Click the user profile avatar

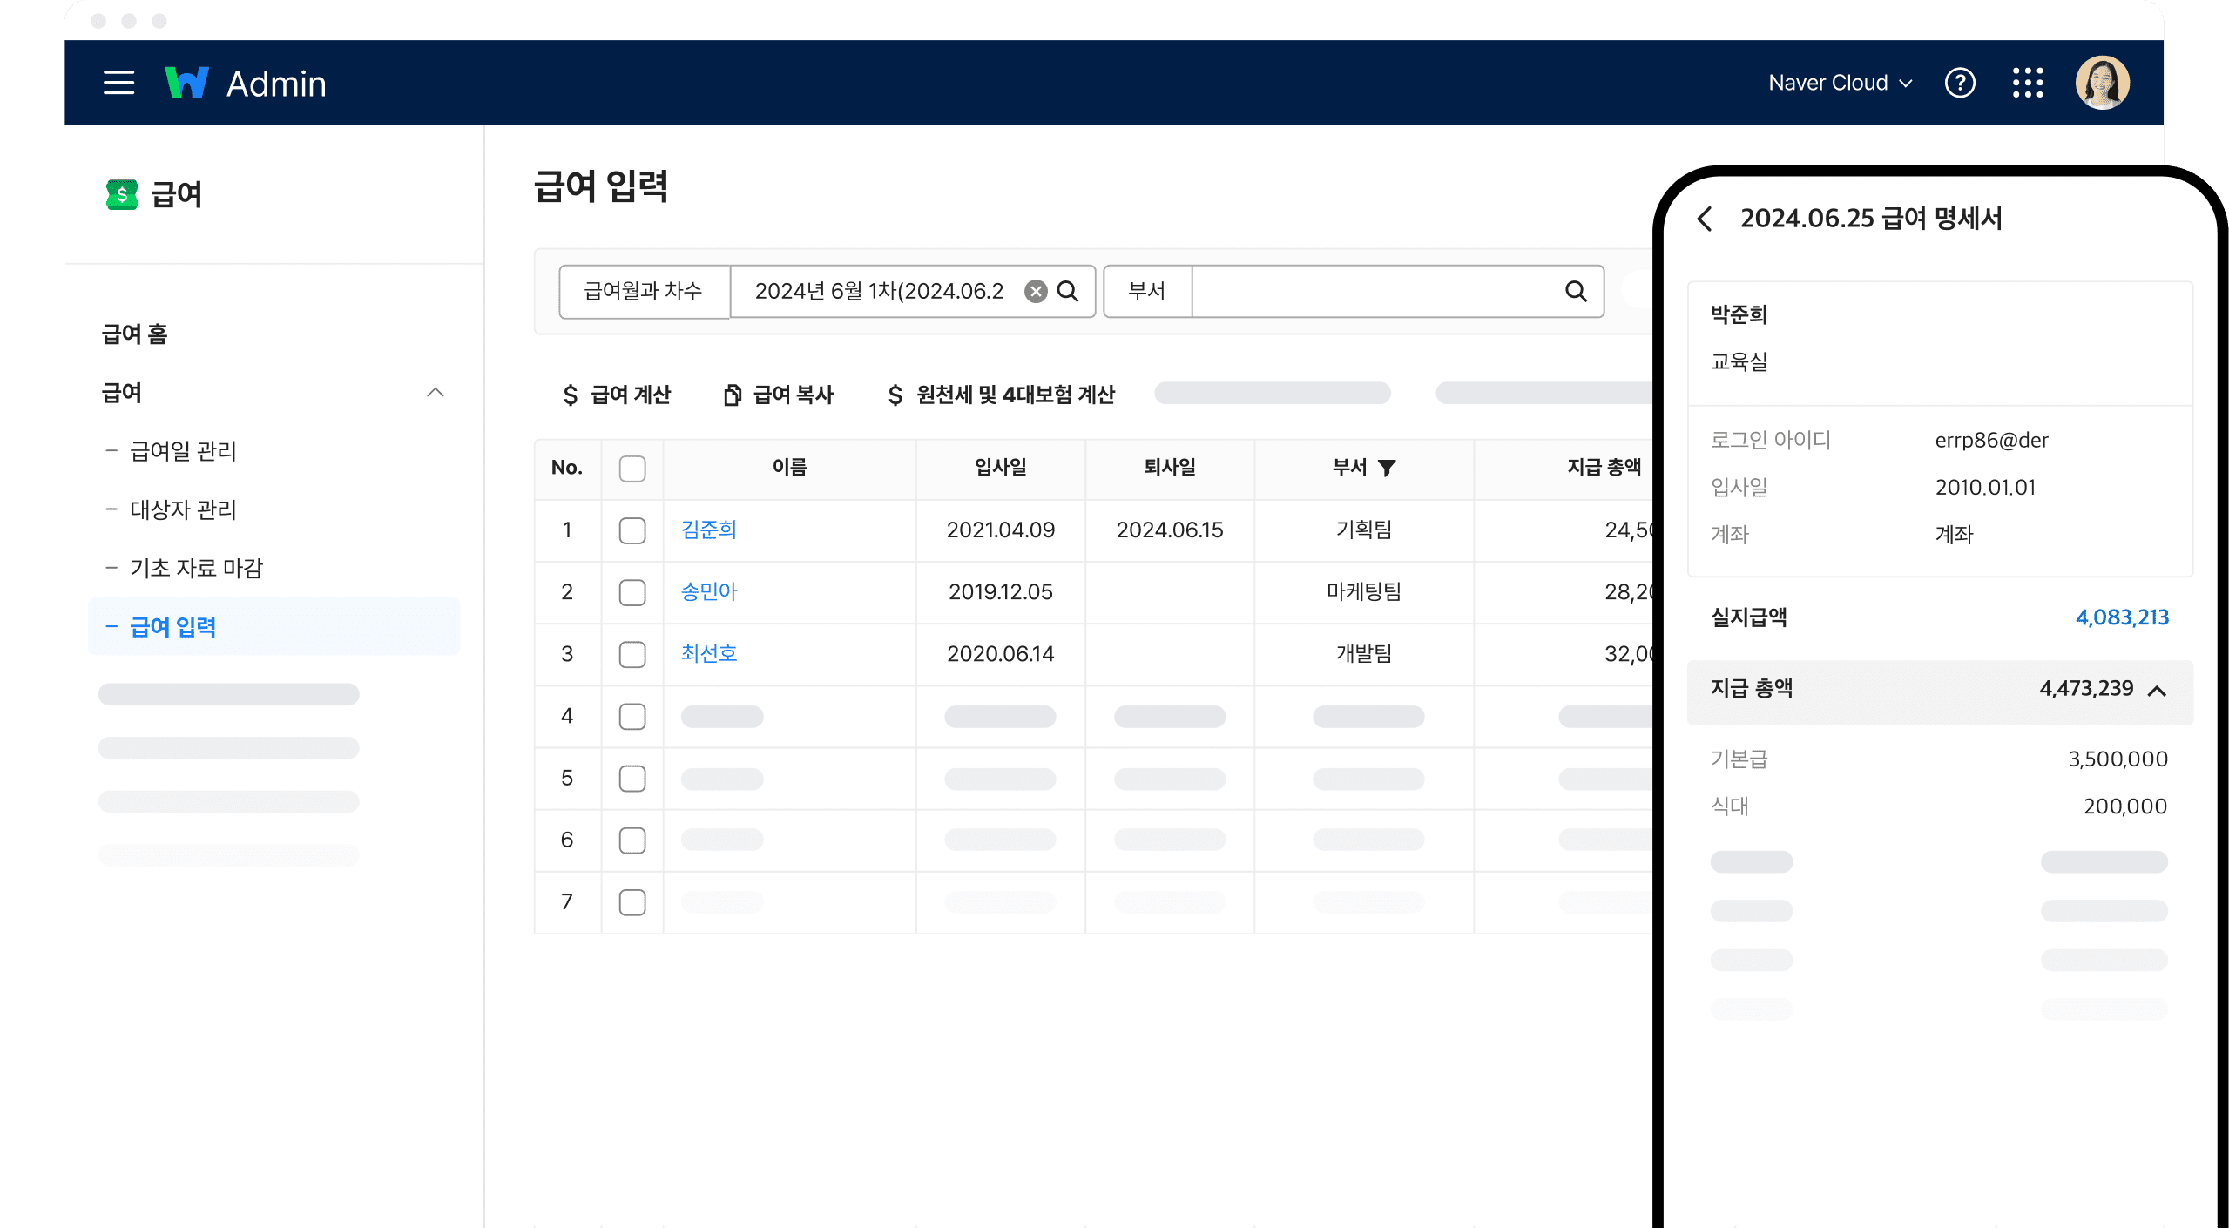[2102, 83]
